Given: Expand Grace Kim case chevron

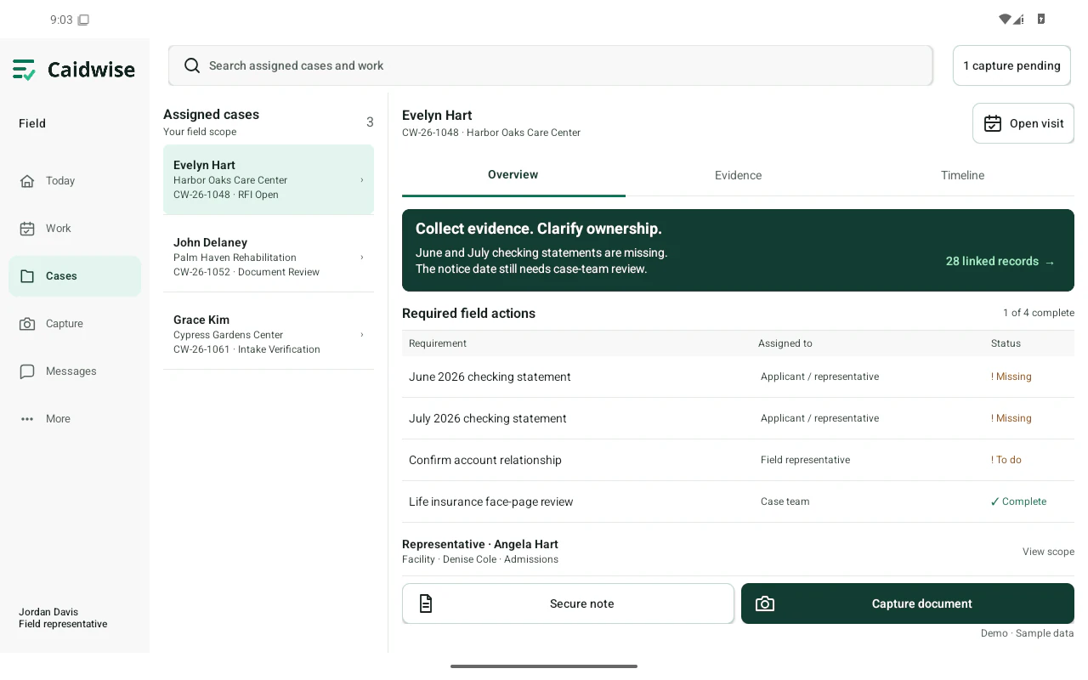Looking at the screenshot, I should point(362,334).
